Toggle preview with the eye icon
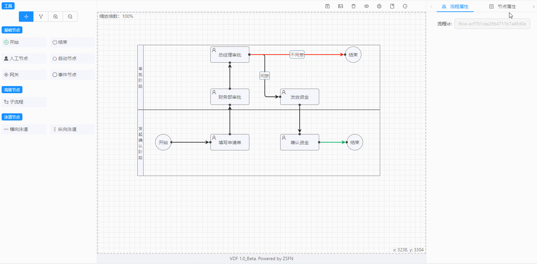Image resolution: width=537 pixels, height=264 pixels. click(x=367, y=6)
